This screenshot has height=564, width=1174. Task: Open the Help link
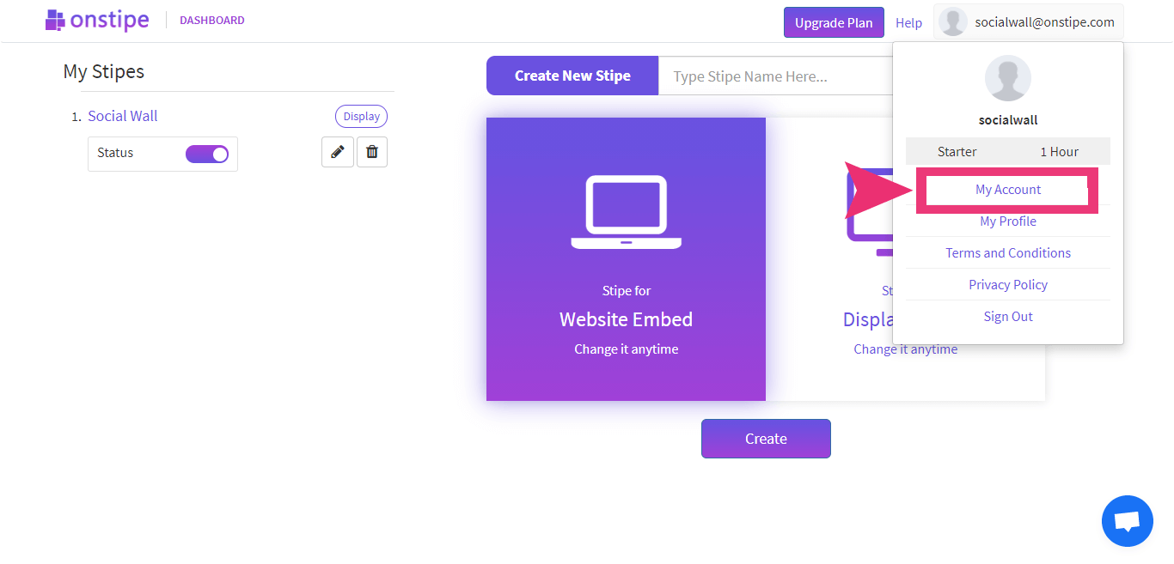pos(908,23)
